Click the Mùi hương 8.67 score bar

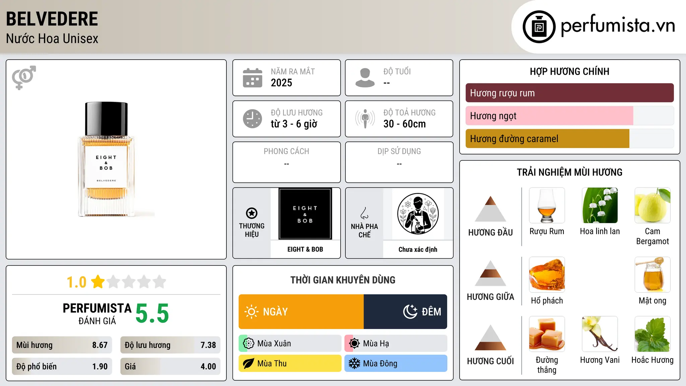[x=62, y=345]
